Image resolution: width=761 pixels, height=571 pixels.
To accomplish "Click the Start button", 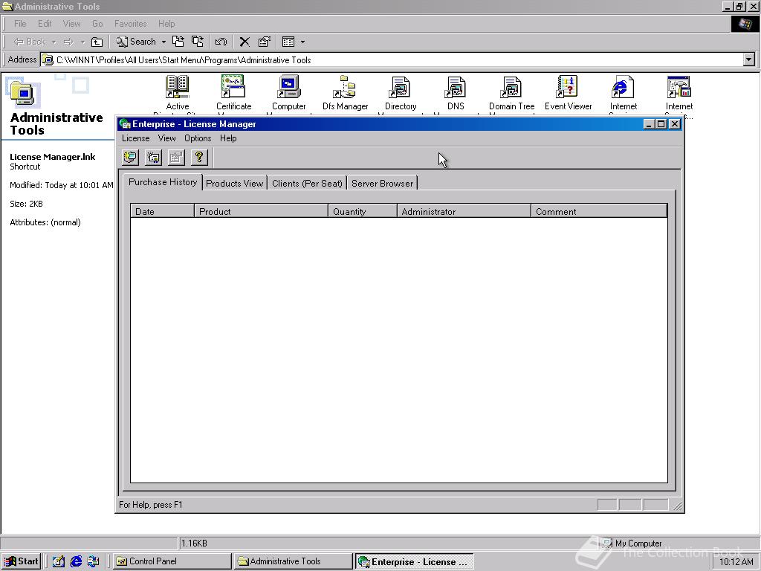I will 22,561.
